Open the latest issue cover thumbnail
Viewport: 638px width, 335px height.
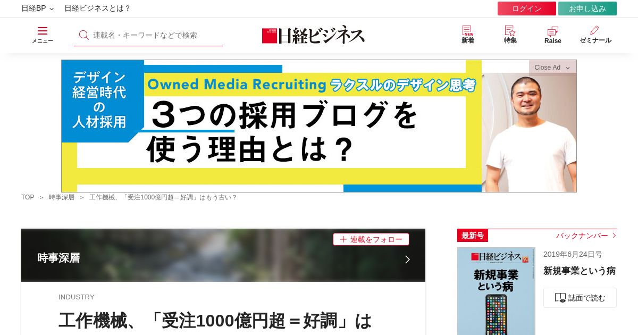click(x=496, y=291)
